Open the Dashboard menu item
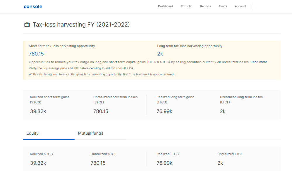 click(165, 6)
